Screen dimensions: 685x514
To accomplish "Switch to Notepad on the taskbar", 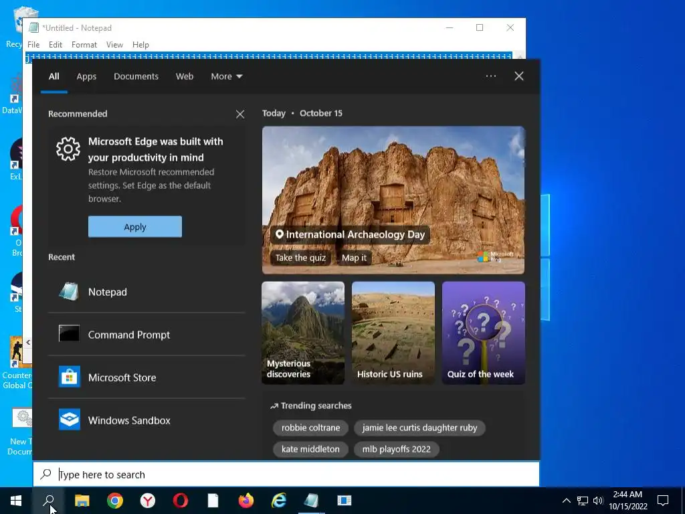I will pos(312,501).
